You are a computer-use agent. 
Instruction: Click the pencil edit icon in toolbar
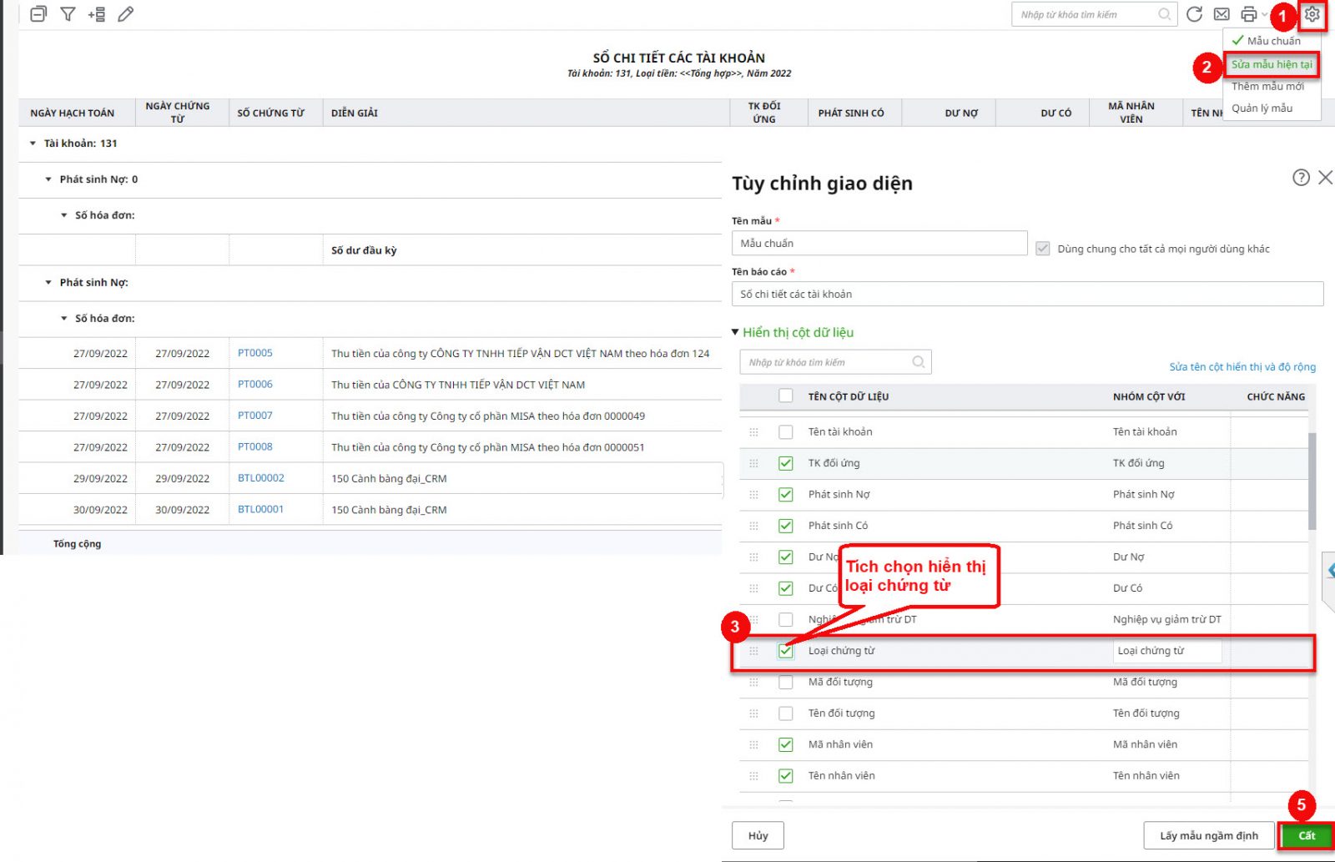pyautogui.click(x=126, y=14)
